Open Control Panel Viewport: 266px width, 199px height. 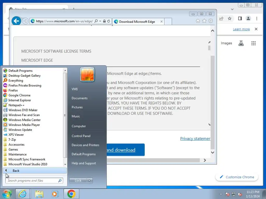coord(81,136)
